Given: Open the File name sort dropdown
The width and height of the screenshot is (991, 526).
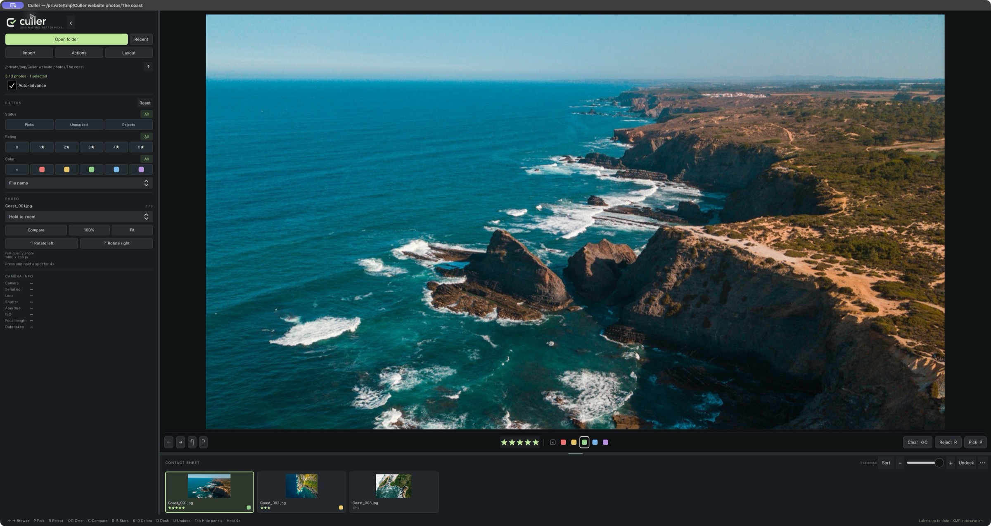Looking at the screenshot, I should click(79, 183).
